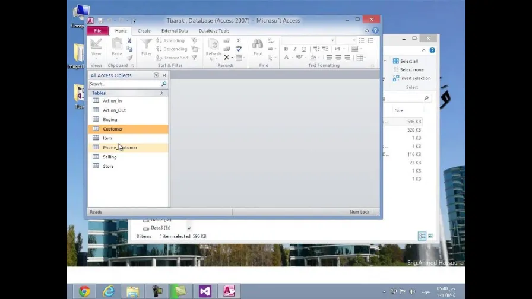This screenshot has width=532, height=299.
Task: Click Size column header in Explorer
Action: pyautogui.click(x=399, y=110)
